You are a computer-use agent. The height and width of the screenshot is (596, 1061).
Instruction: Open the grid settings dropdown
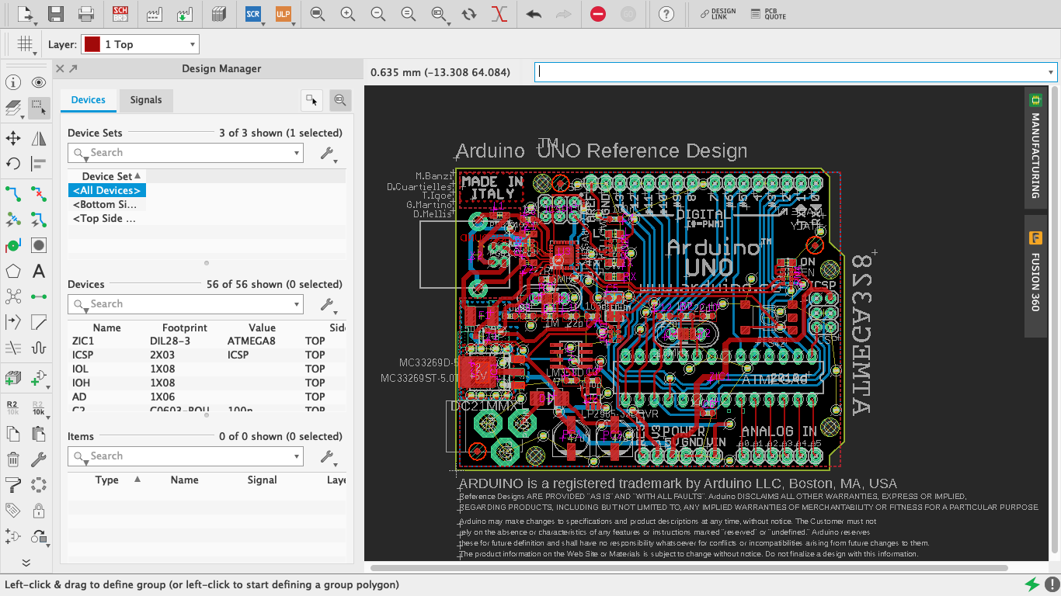[x=26, y=44]
